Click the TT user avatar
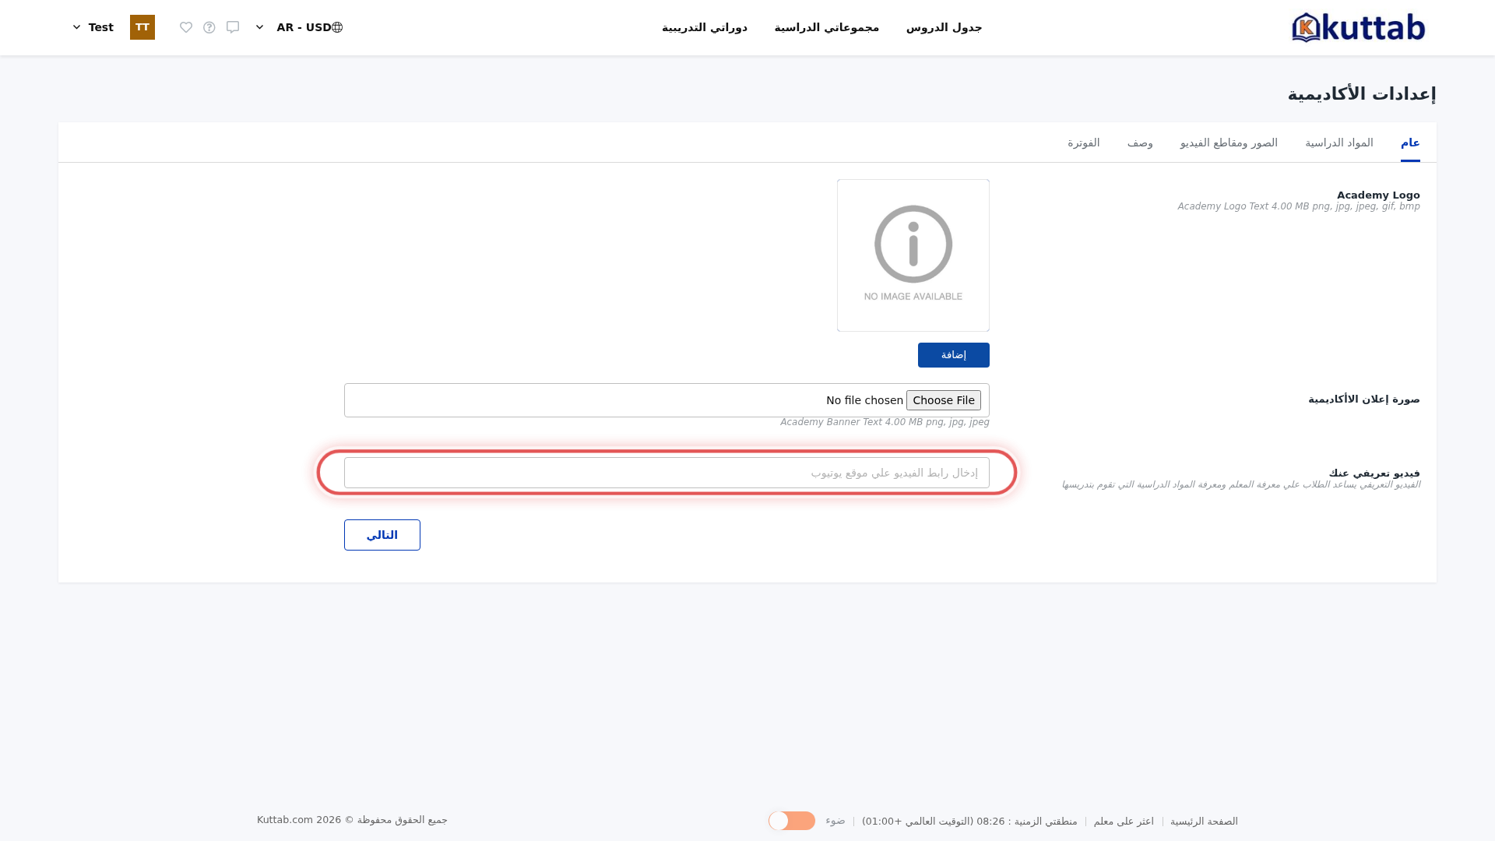This screenshot has height=841, width=1495. click(142, 27)
